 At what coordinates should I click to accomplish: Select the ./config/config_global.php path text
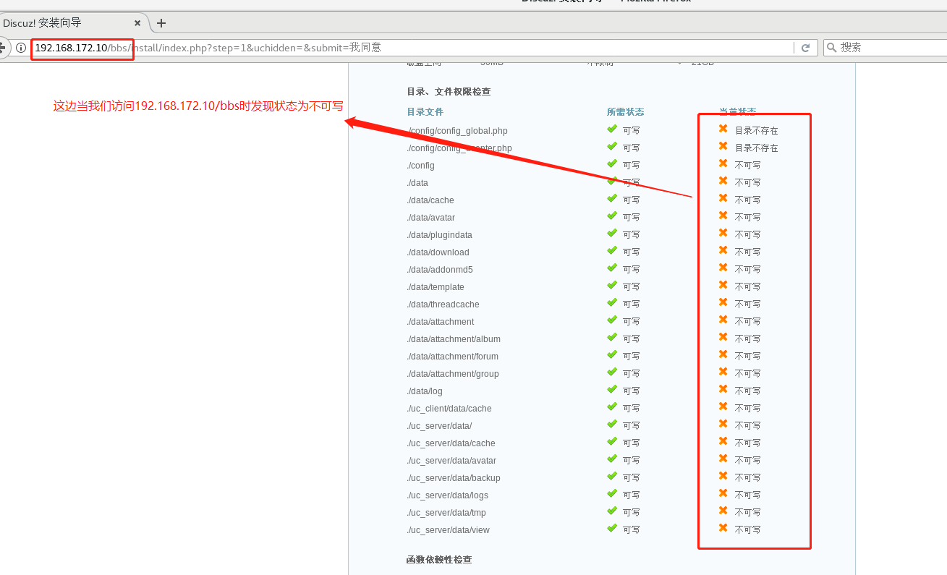457,131
